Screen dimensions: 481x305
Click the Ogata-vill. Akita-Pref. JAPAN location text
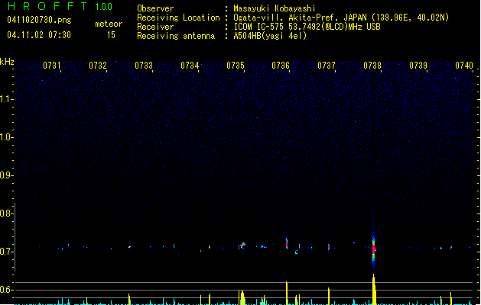point(341,18)
